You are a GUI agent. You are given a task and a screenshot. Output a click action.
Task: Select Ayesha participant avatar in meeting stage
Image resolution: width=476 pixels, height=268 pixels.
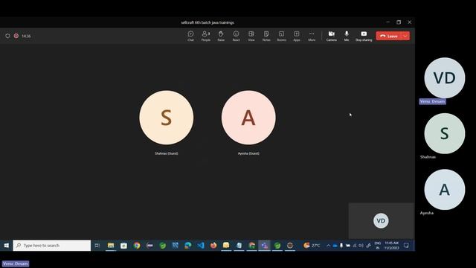point(248,118)
